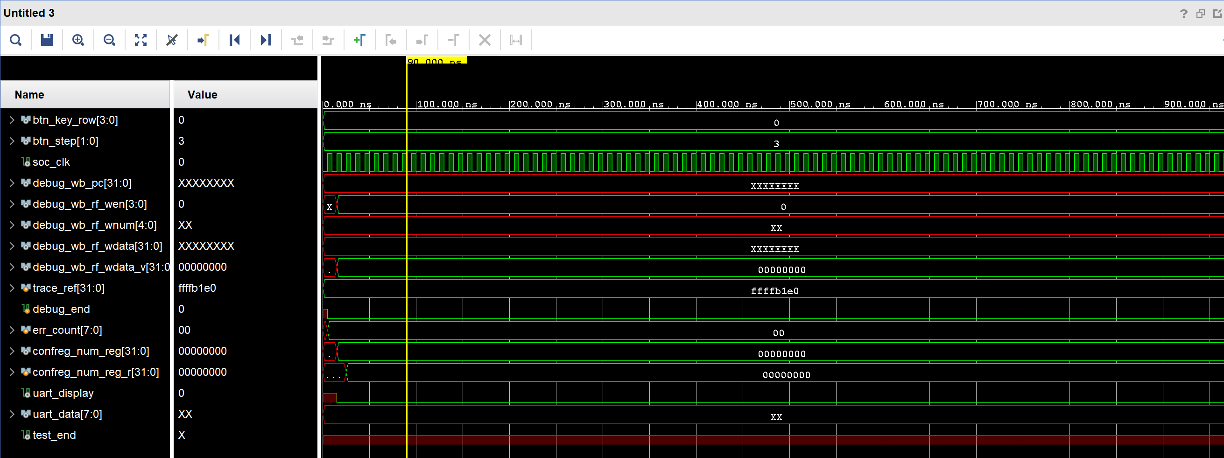Expand err_count[7:0] signal
1224x458 pixels.
[x=12, y=330]
